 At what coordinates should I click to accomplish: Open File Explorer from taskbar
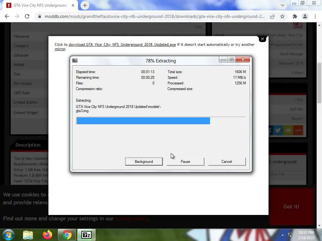[x=28, y=235]
